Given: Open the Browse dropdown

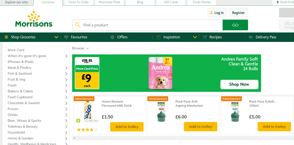Looking at the screenshot, I should pyautogui.click(x=80, y=48).
